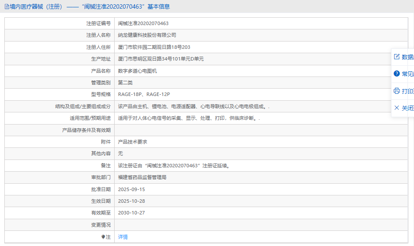414x246 pixels.
Task: Click the 批准日期 row label
Action: 101,189
